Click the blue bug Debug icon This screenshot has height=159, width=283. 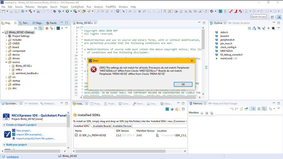coord(54,11)
